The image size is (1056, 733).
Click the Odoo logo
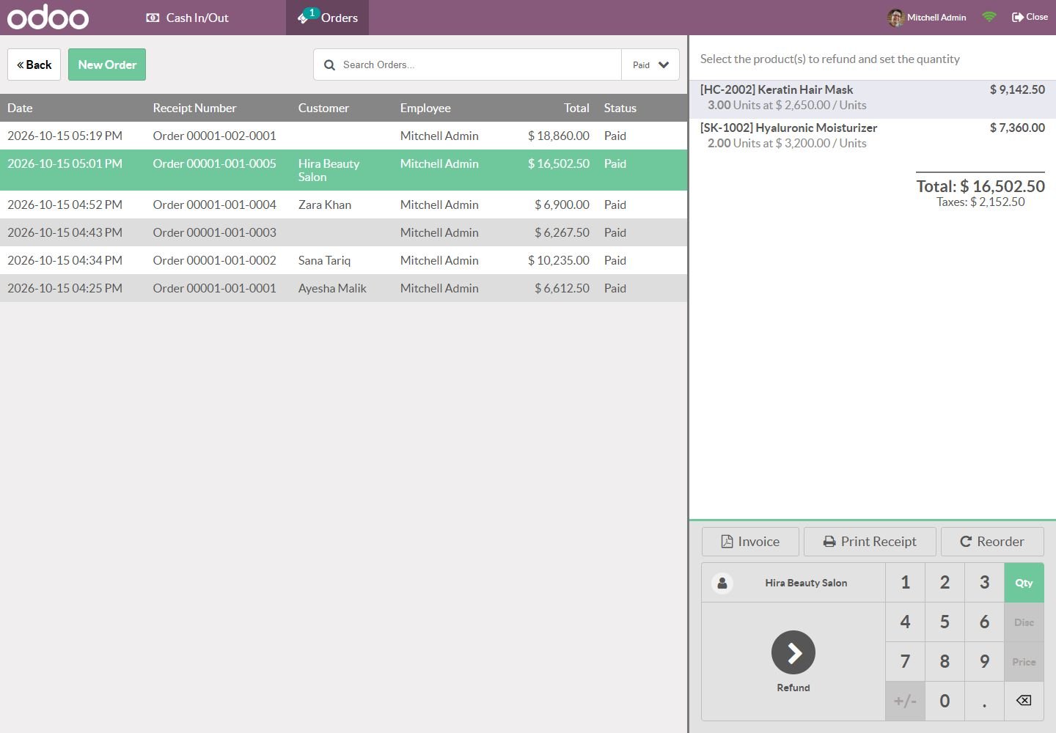tap(48, 18)
